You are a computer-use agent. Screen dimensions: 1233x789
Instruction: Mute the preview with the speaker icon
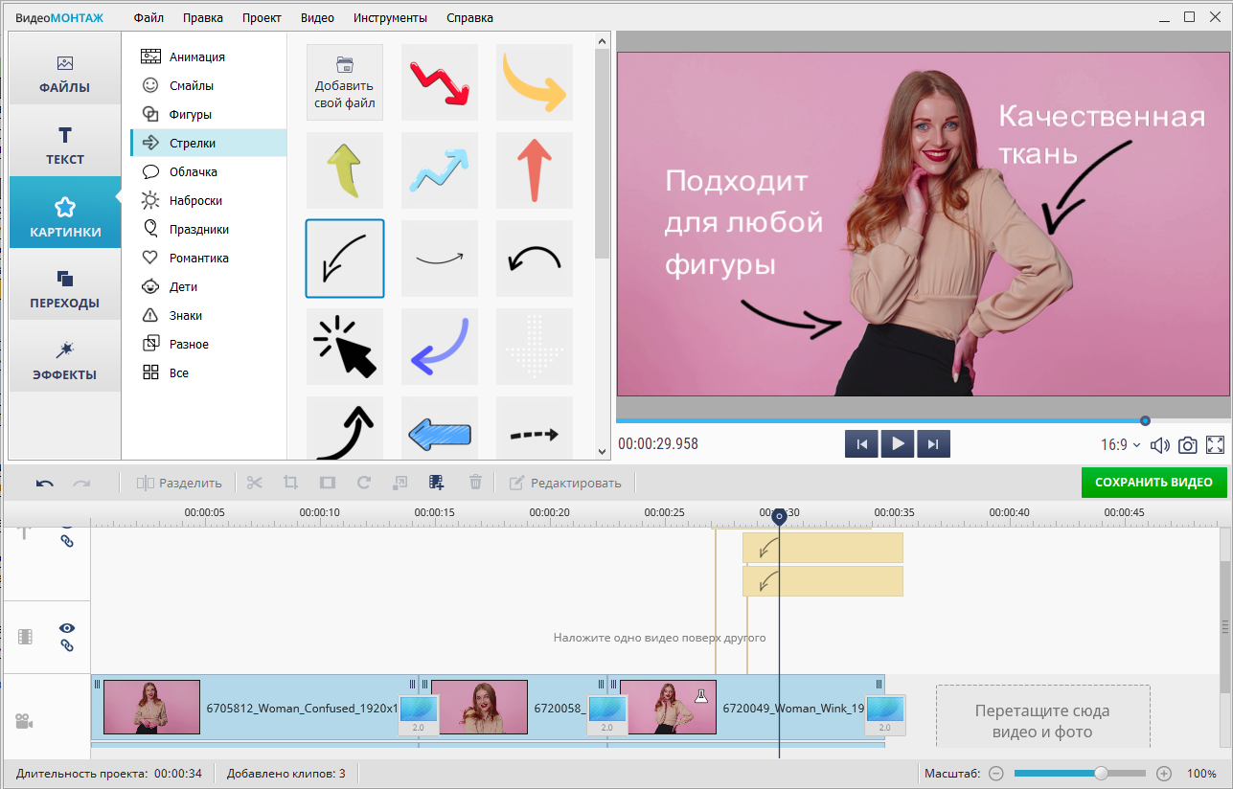click(x=1160, y=445)
